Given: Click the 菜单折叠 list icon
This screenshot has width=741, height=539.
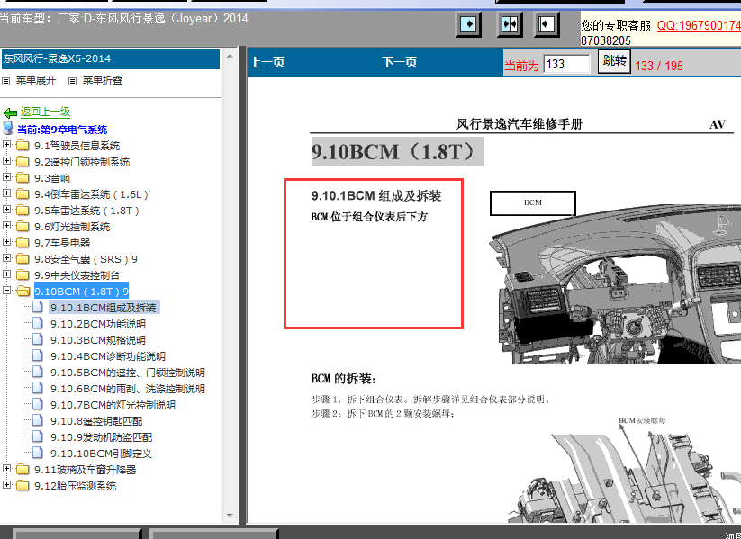Looking at the screenshot, I should [x=72, y=81].
